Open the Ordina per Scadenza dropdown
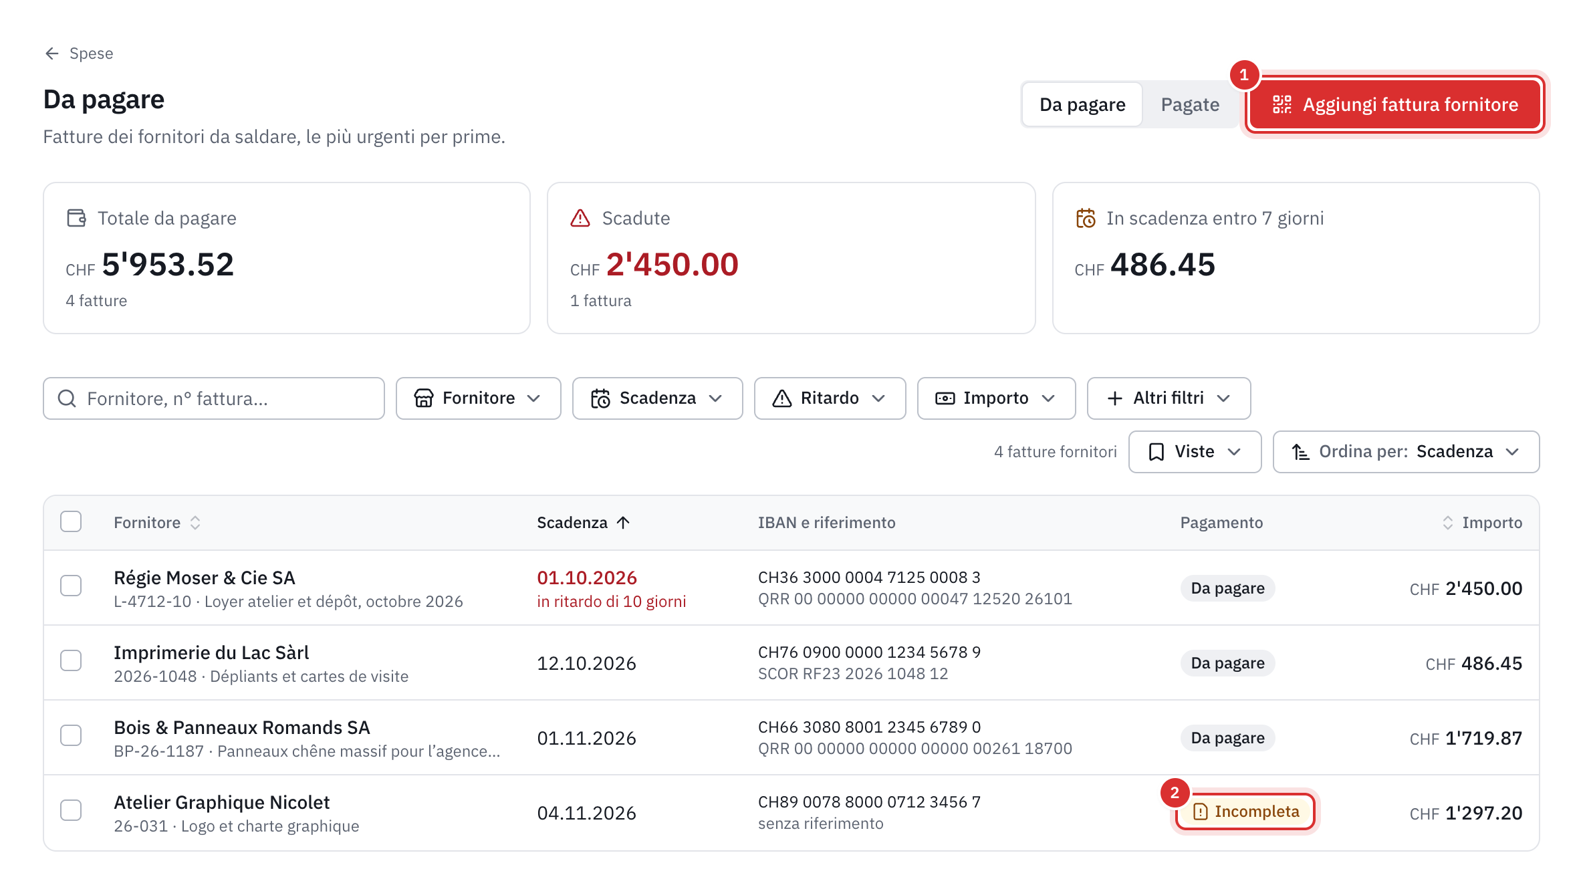The image size is (1583, 869). (x=1406, y=452)
